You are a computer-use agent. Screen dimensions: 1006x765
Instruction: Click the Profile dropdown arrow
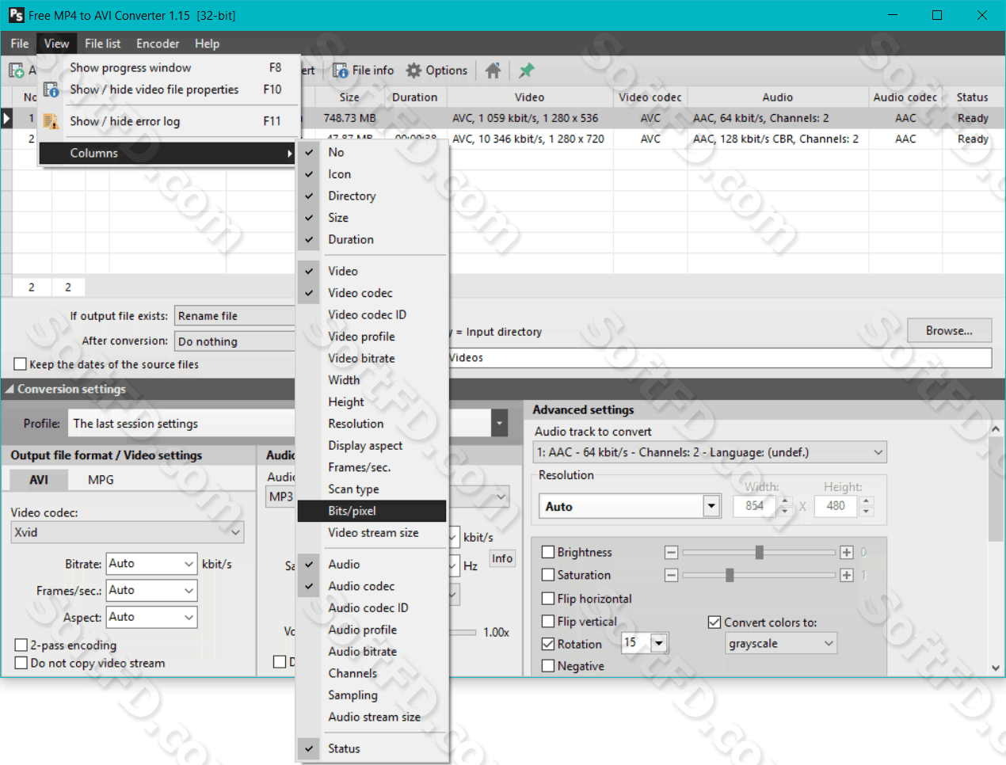click(x=499, y=424)
